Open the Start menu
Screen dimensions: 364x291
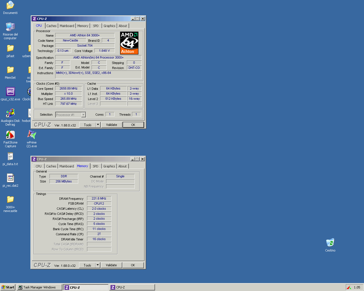(8, 287)
